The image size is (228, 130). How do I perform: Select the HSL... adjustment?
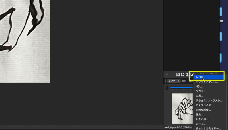point(200,86)
